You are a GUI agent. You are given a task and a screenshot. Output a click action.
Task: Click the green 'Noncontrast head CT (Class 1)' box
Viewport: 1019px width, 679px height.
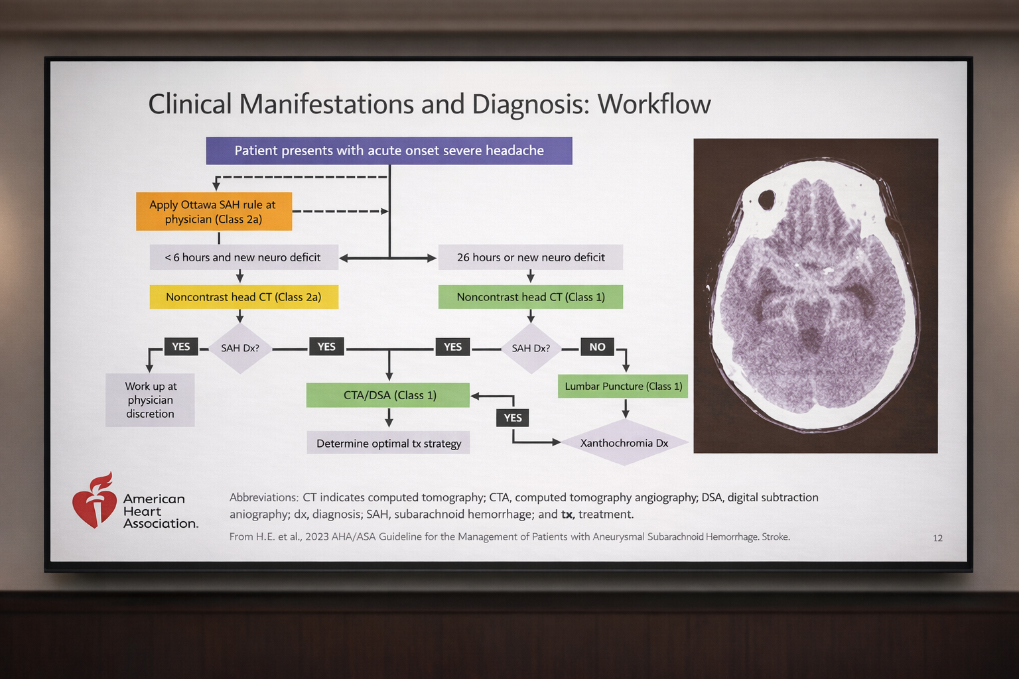point(530,297)
